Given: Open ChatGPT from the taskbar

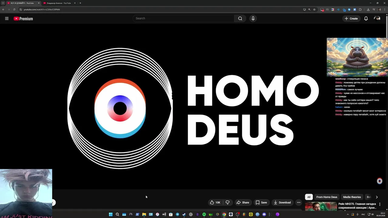Looking at the screenshot, I should point(191,214).
